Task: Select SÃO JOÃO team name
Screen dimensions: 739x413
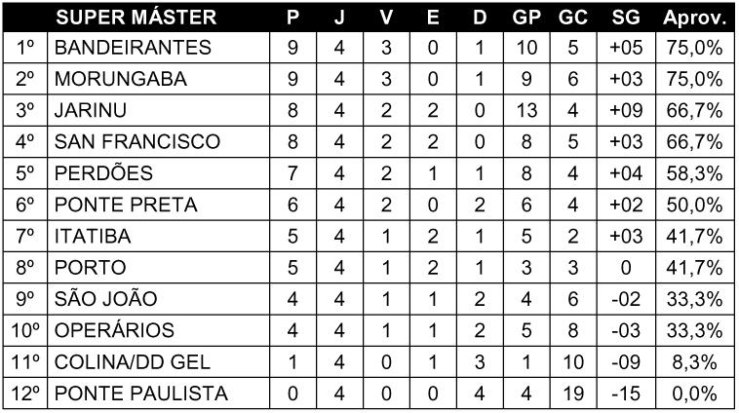Action: pyautogui.click(x=106, y=299)
